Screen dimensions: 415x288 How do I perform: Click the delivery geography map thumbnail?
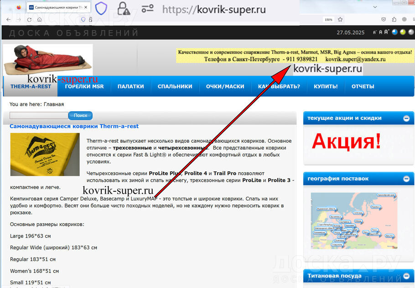pyautogui.click(x=353, y=221)
